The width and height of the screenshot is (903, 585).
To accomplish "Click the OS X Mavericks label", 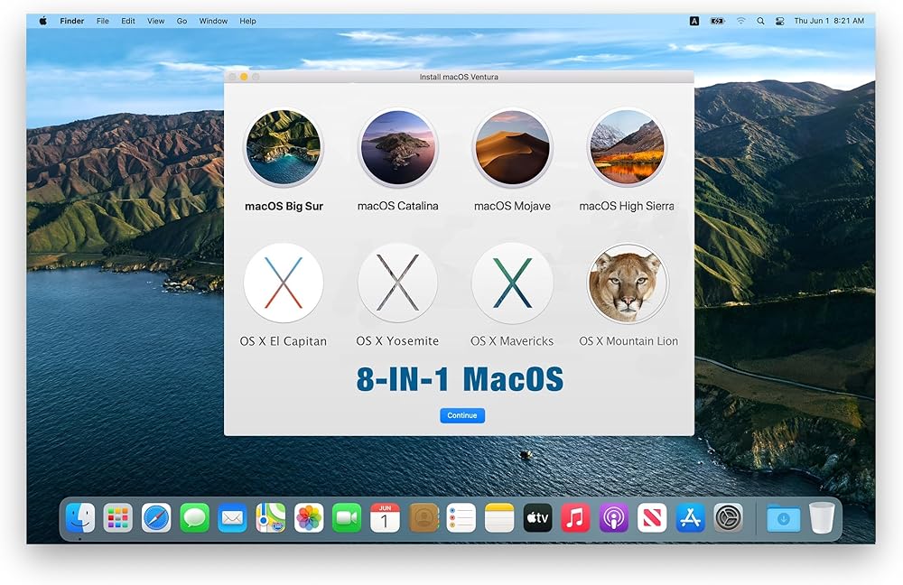I will [512, 341].
